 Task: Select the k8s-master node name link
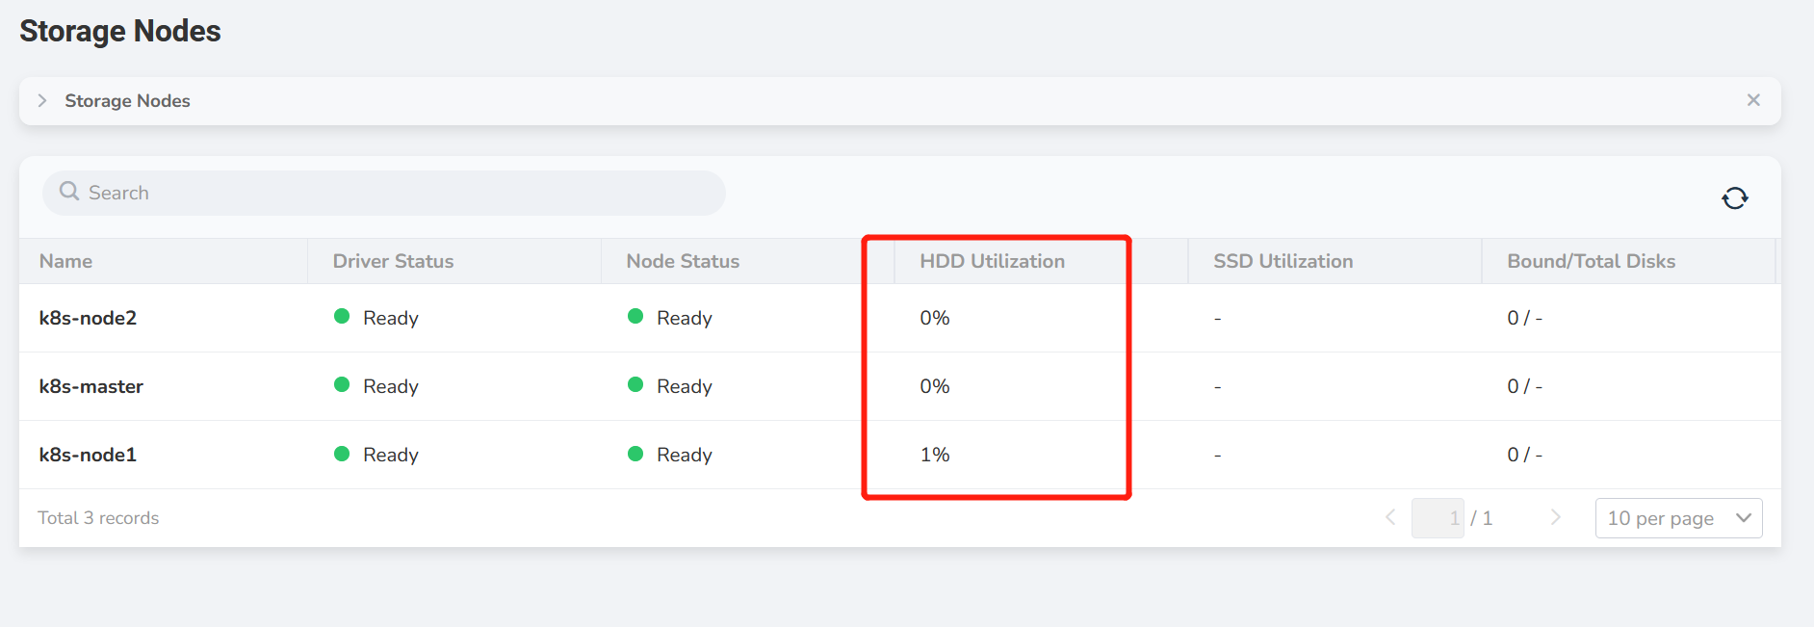point(91,385)
